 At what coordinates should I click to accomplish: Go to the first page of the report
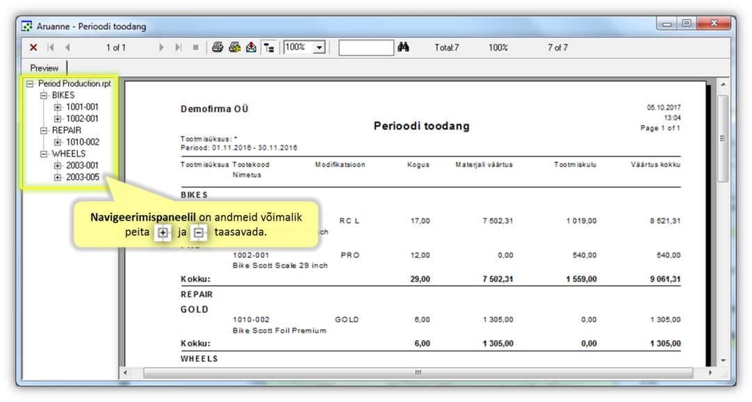coord(50,47)
